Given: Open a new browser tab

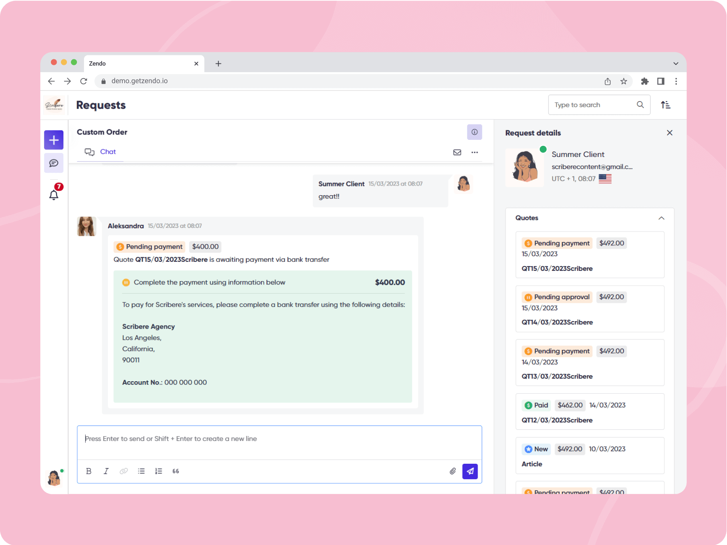Looking at the screenshot, I should 218,64.
